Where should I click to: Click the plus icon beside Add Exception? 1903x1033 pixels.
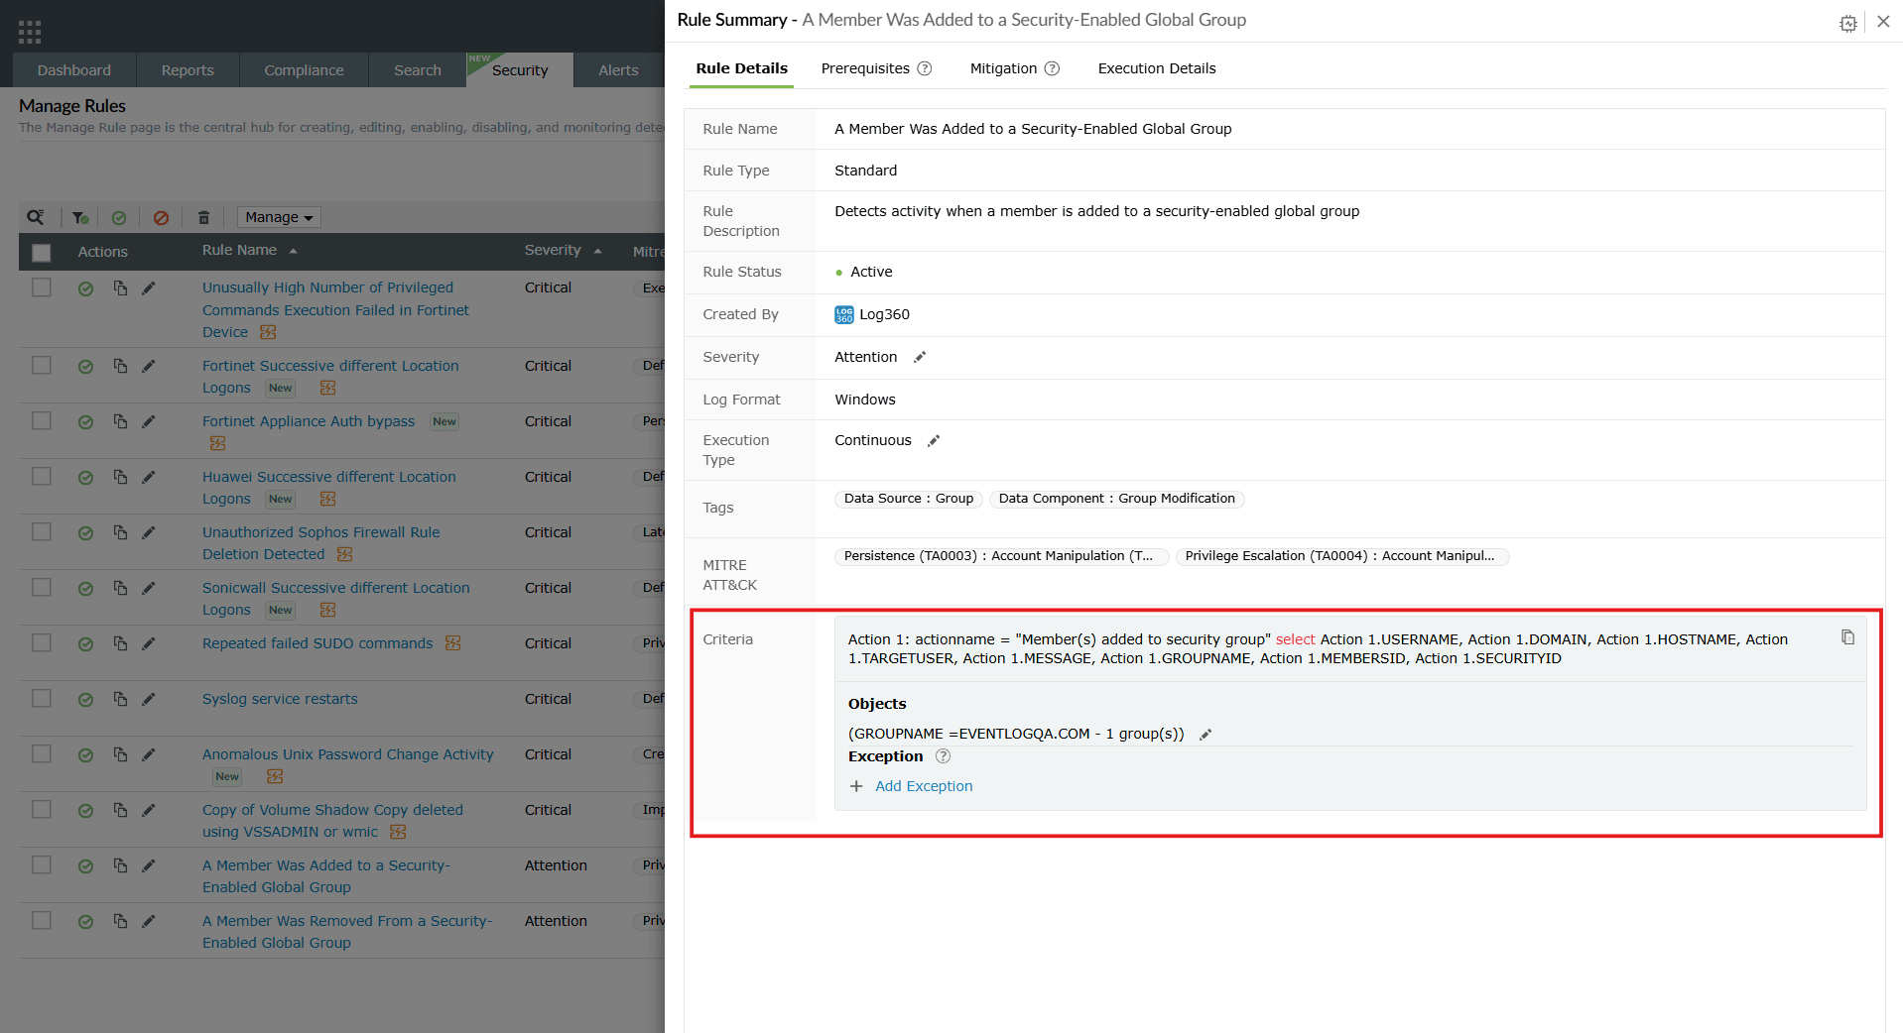coord(856,786)
